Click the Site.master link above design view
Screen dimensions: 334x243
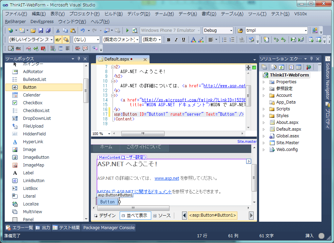point(247,141)
